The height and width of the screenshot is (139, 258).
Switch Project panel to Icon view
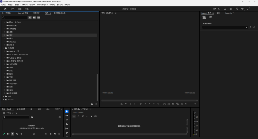coord(13,134)
